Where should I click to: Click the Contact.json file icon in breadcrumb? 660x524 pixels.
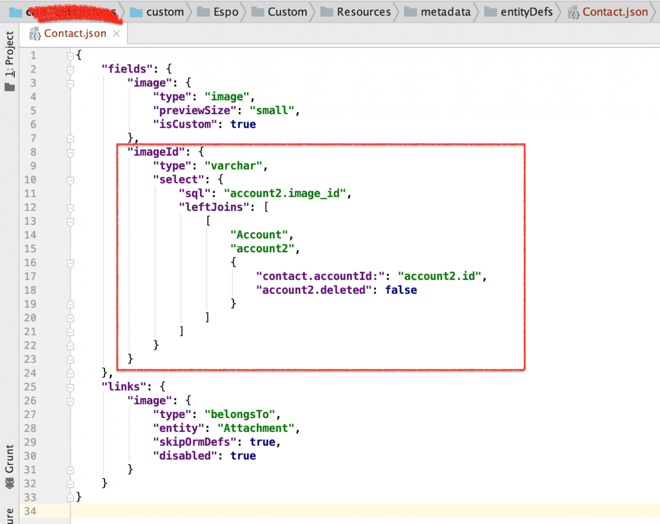pos(574,13)
